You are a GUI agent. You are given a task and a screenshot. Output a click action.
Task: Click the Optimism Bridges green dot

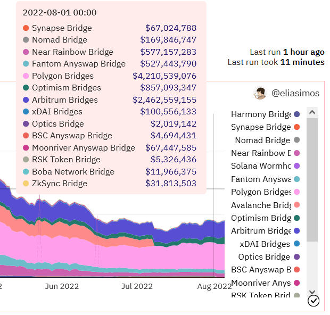(297, 218)
